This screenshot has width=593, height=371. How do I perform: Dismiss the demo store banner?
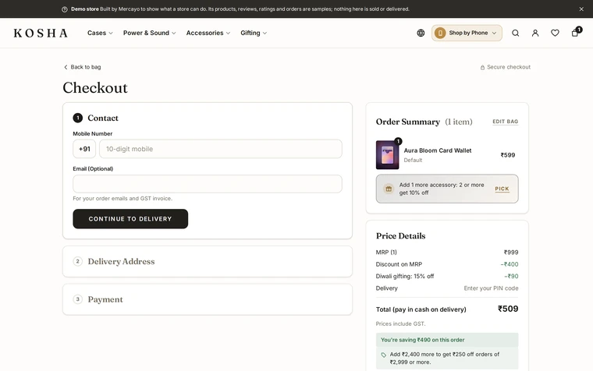pos(581,9)
